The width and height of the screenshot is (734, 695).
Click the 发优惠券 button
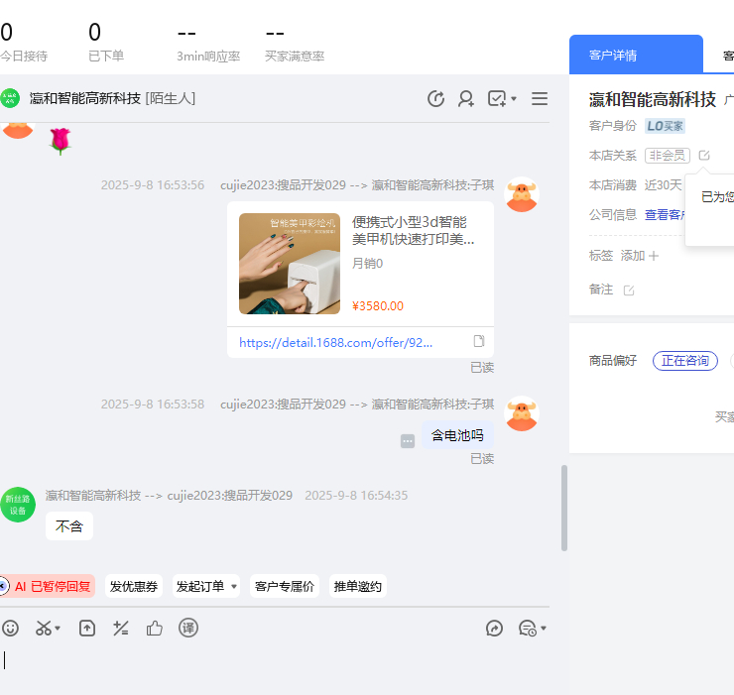coord(134,586)
